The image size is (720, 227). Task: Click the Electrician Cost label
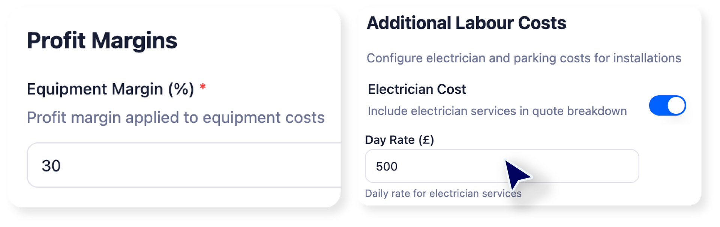[x=417, y=89]
